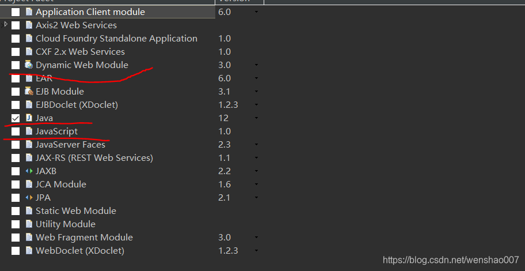Click the CXF 2.x Web Services icon
Screen dimensions: 525x271
coord(29,52)
